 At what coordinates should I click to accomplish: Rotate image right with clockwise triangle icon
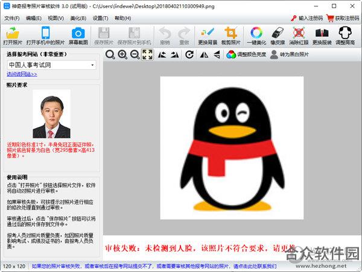click(x=175, y=55)
